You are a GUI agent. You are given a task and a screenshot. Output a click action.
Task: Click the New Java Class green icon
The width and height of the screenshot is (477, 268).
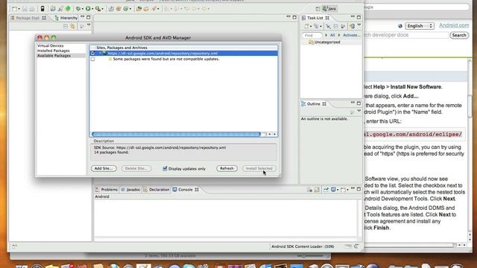(x=126, y=9)
